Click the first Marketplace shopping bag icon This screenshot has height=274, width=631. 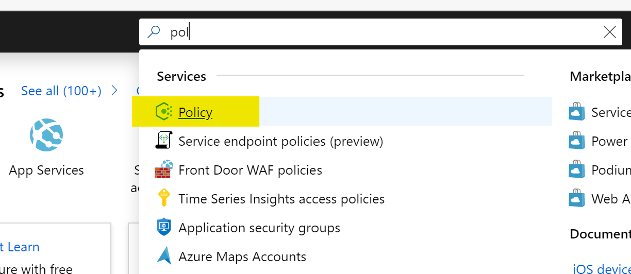[x=577, y=112]
